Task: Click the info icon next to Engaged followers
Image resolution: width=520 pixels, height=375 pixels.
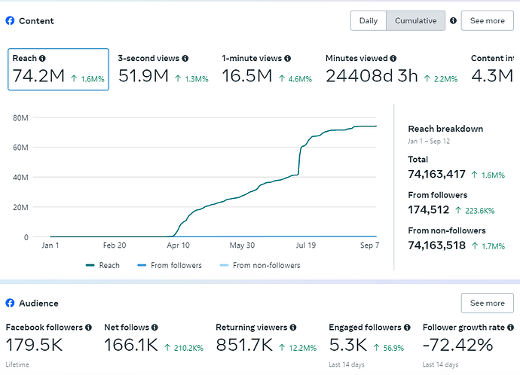Action: 407,328
